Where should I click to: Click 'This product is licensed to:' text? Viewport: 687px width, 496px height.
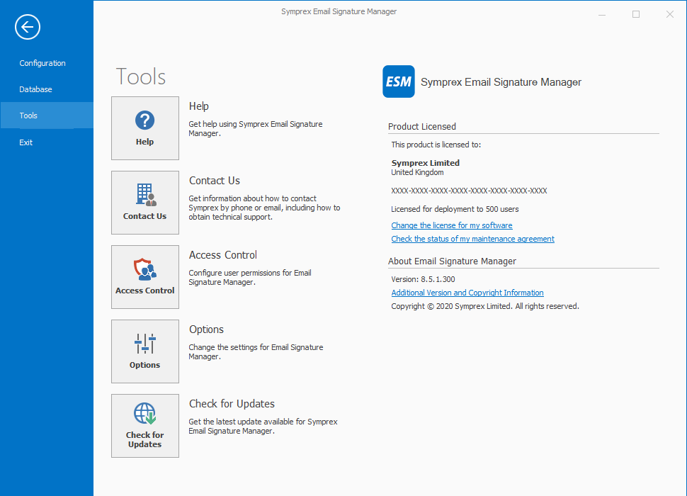436,145
